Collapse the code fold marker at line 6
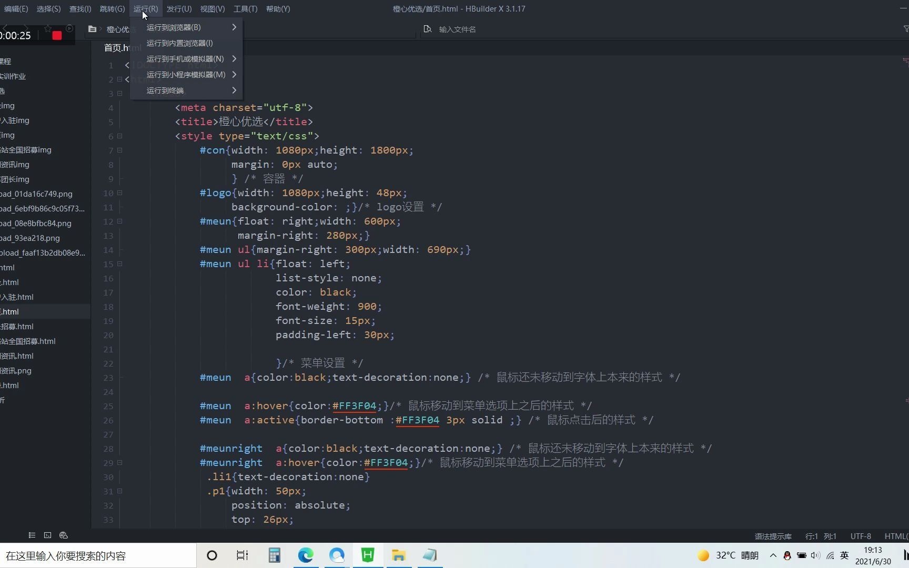The height and width of the screenshot is (568, 909). [120, 136]
